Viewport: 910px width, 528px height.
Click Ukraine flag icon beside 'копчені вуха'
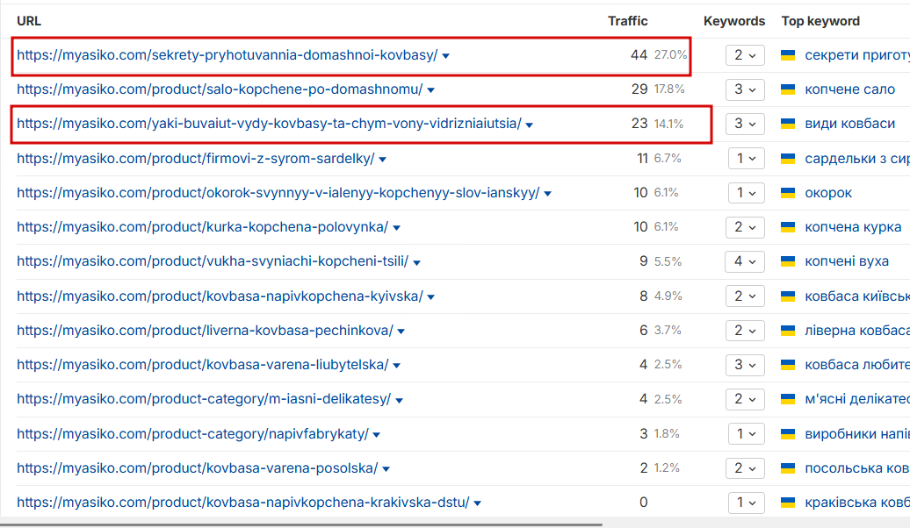pos(788,261)
